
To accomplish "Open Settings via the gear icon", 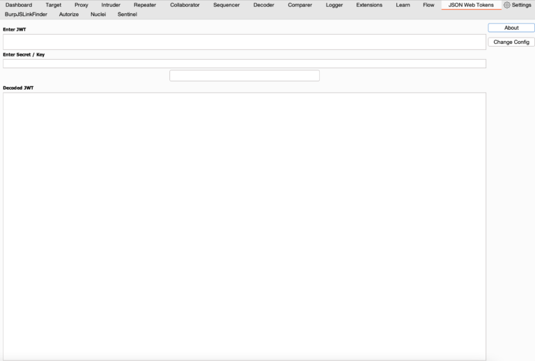I will point(507,5).
